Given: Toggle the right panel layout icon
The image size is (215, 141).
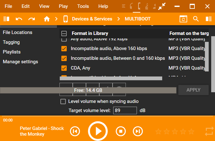Looking at the screenshot, I should 208,19.
